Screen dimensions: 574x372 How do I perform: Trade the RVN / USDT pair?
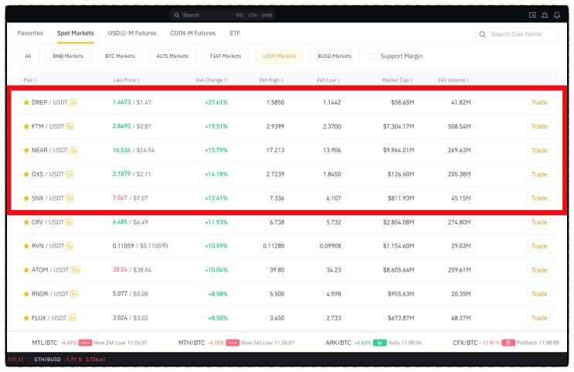tap(539, 246)
